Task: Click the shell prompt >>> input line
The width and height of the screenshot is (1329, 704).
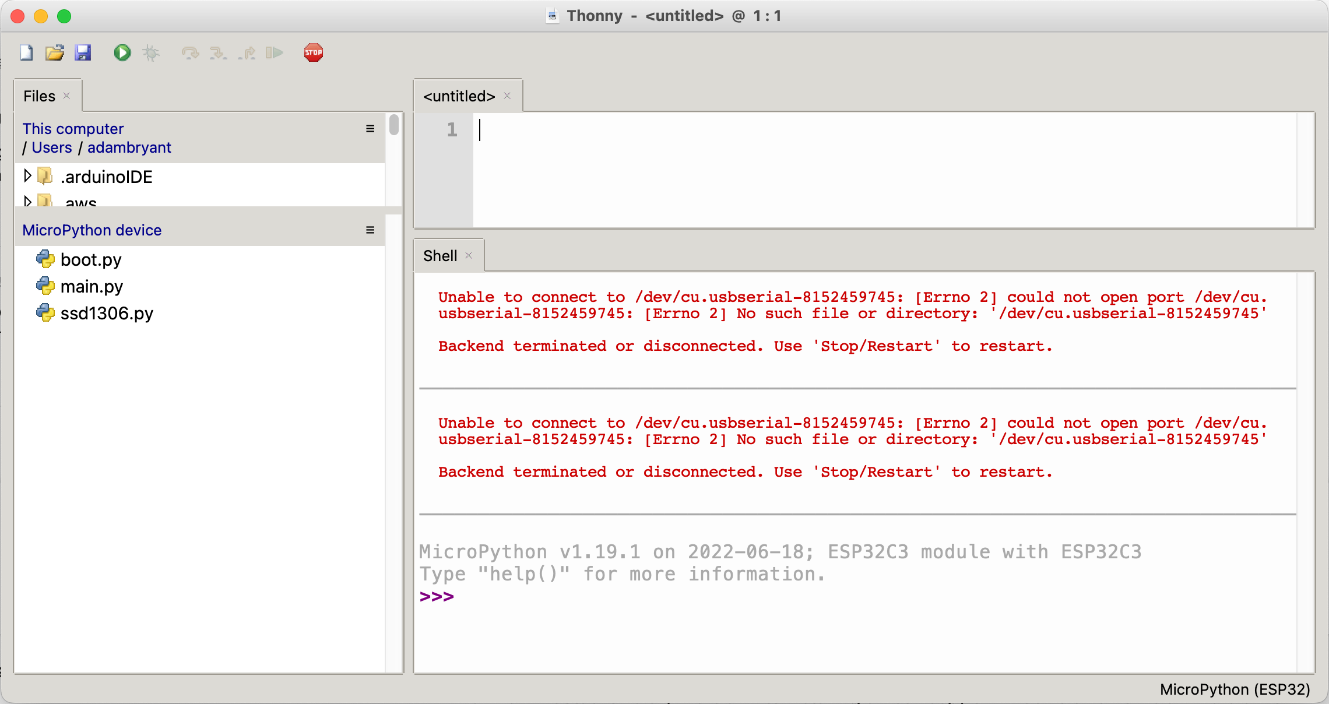Action: (x=857, y=596)
